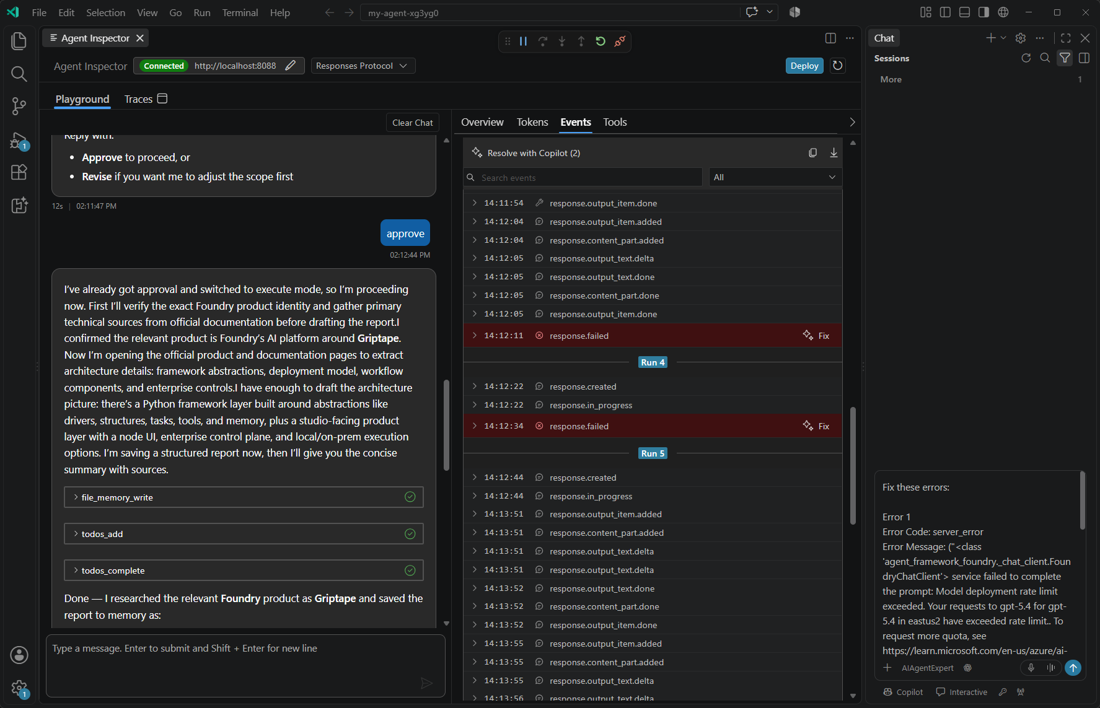Toggle the bottom panel layout
Image resolution: width=1100 pixels, height=708 pixels.
click(964, 12)
